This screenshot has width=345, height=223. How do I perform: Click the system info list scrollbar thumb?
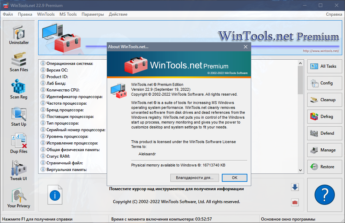point(300,80)
